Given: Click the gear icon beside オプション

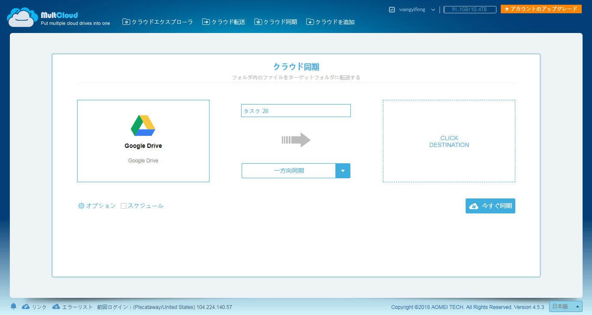Looking at the screenshot, I should [x=81, y=206].
